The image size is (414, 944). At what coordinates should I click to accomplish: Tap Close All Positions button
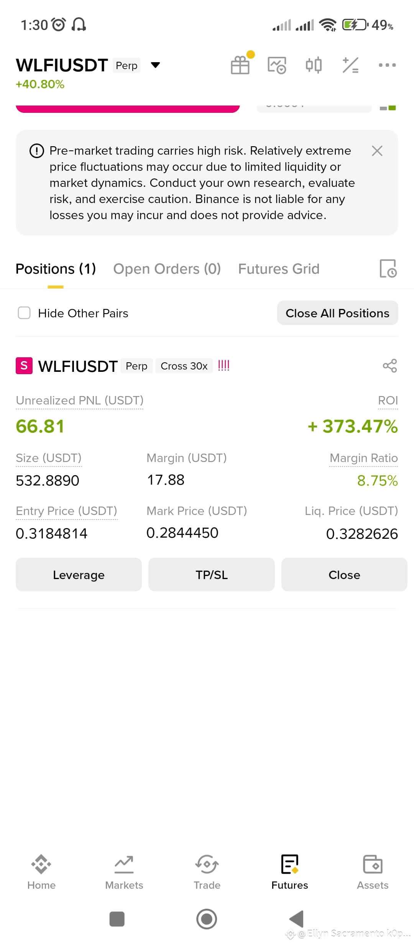coord(338,313)
